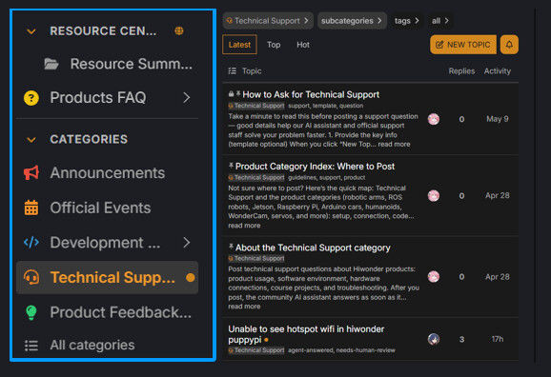The height and width of the screenshot is (377, 551).
Task: Click Technical Support badge under How to Ask topic
Action: pos(256,106)
